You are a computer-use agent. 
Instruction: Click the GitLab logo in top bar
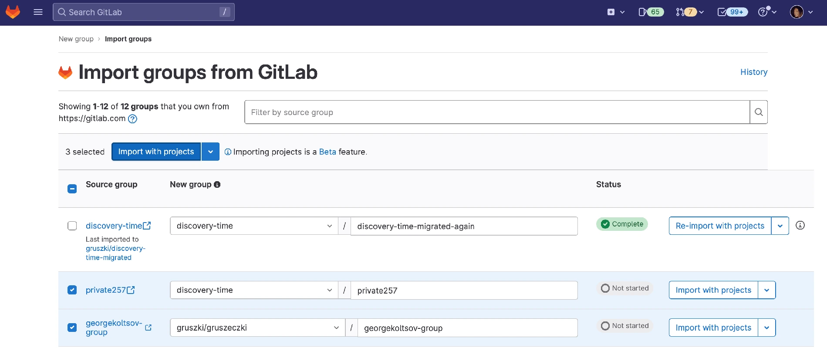coord(13,12)
